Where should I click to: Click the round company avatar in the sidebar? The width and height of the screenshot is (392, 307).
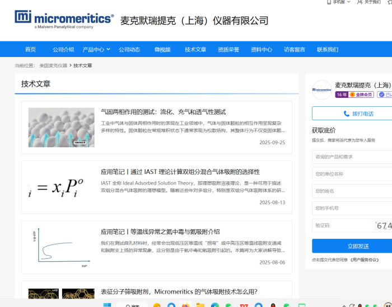click(322, 89)
